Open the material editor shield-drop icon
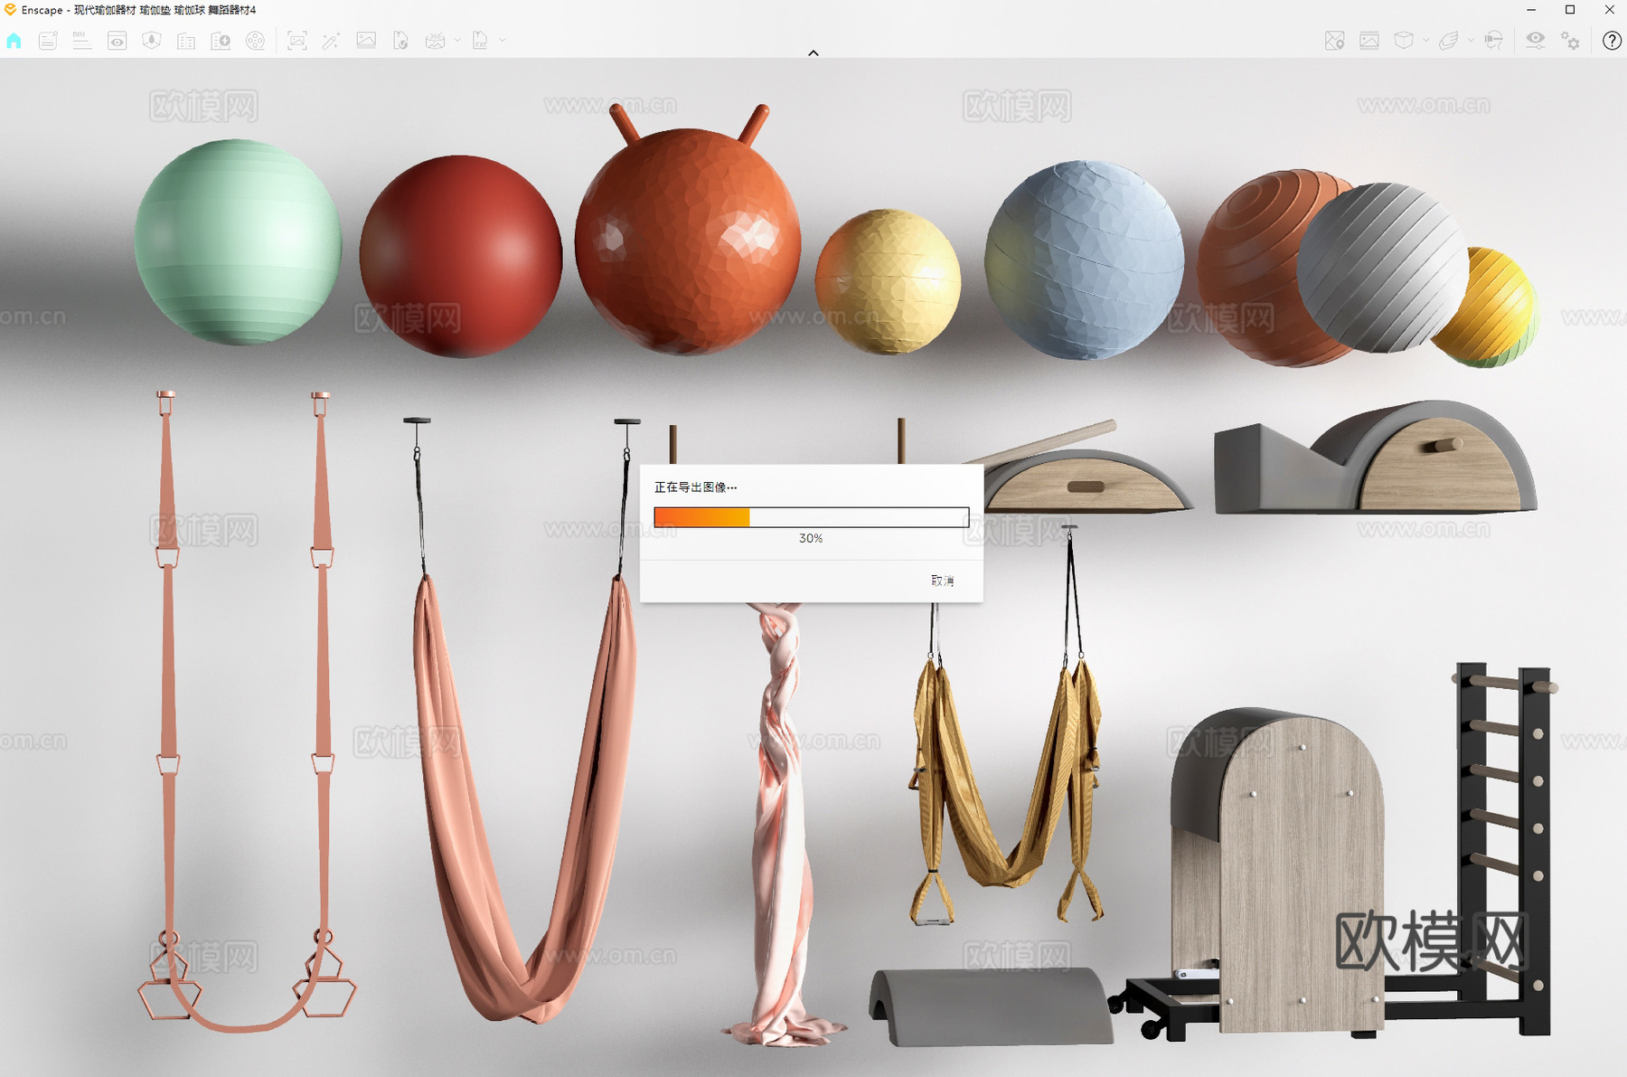 (152, 41)
